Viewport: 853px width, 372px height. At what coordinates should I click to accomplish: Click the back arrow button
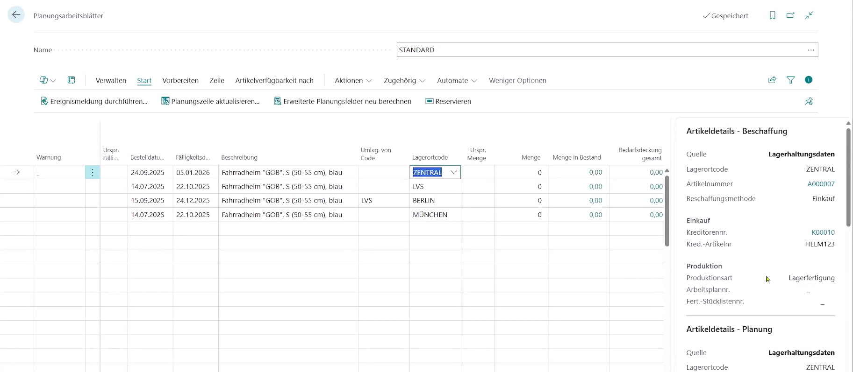click(x=16, y=15)
